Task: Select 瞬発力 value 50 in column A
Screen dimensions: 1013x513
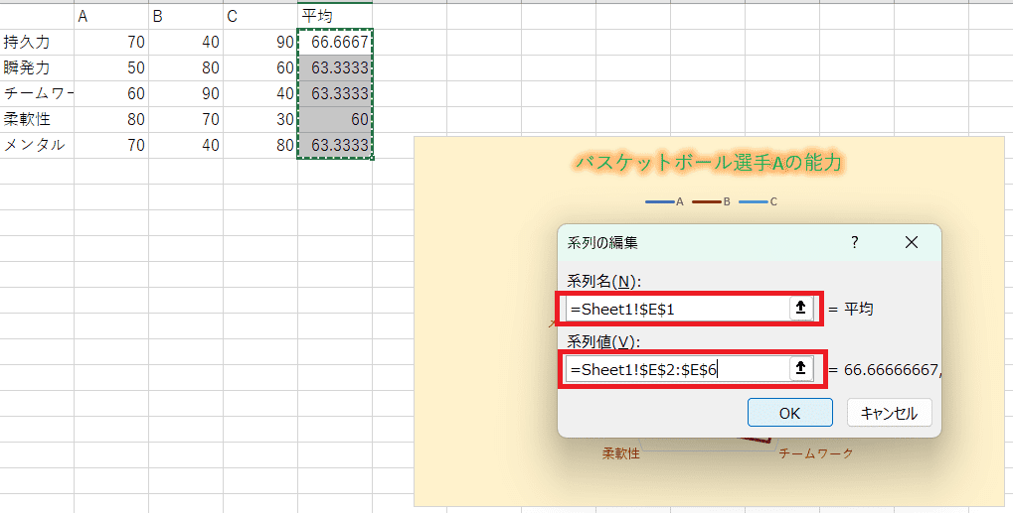Action: point(111,67)
